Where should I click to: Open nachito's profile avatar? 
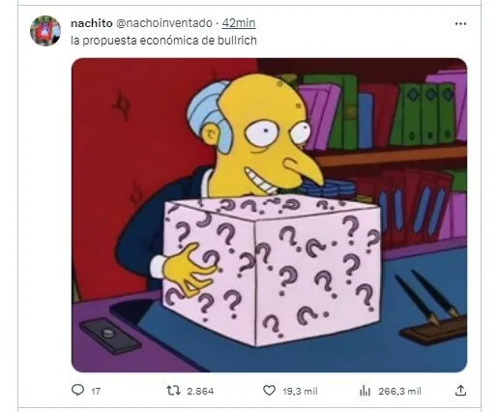click(x=45, y=31)
